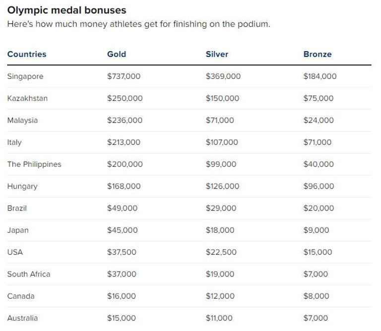Screen dimensions: 381x331
Task: Click Japan's gold bonus $45,000
Action: click(123, 230)
